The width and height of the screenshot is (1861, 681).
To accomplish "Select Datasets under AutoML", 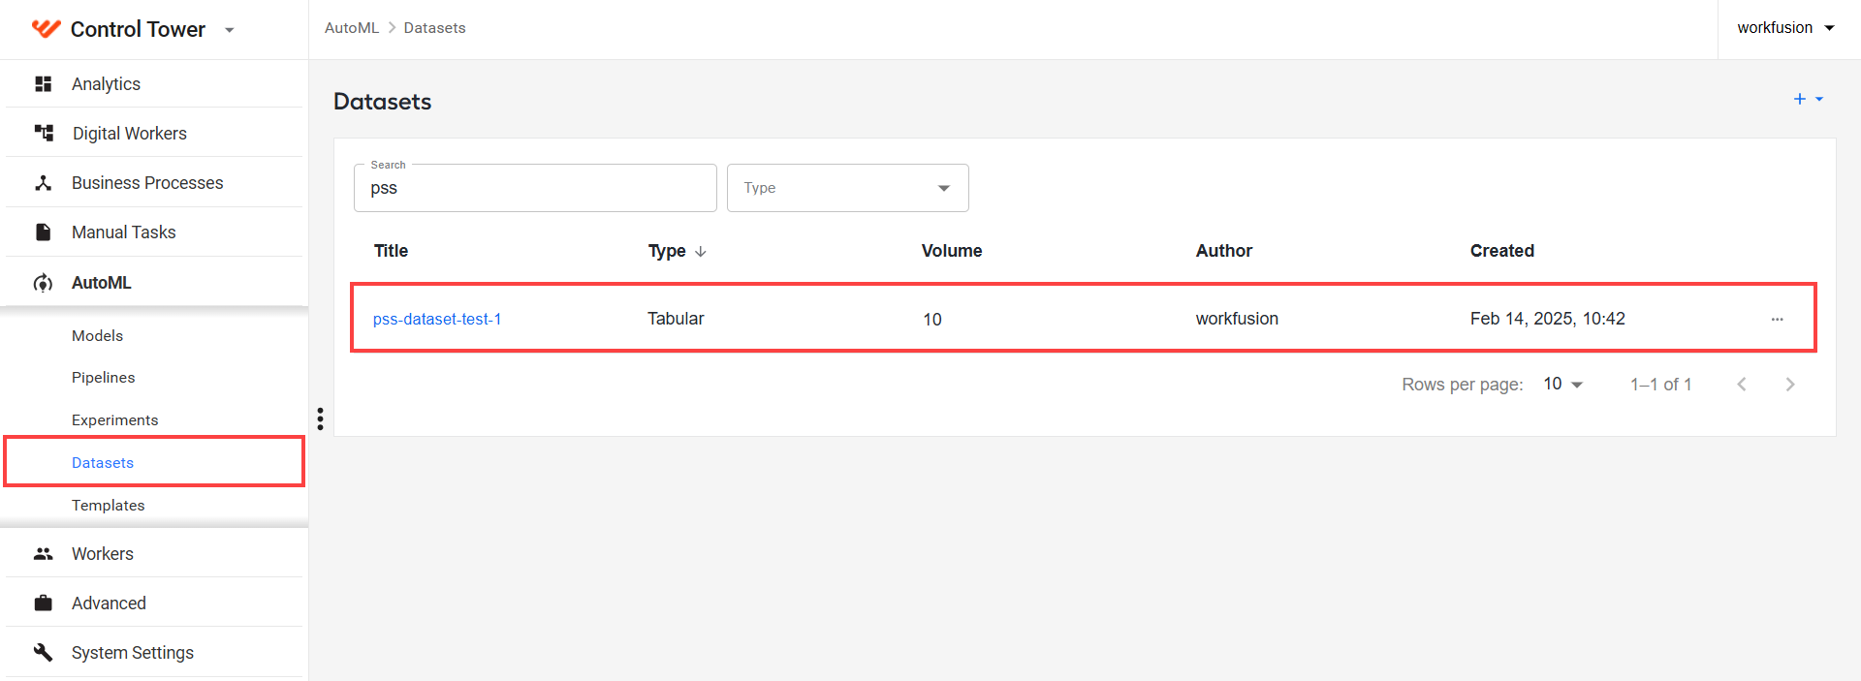I will [x=103, y=463].
